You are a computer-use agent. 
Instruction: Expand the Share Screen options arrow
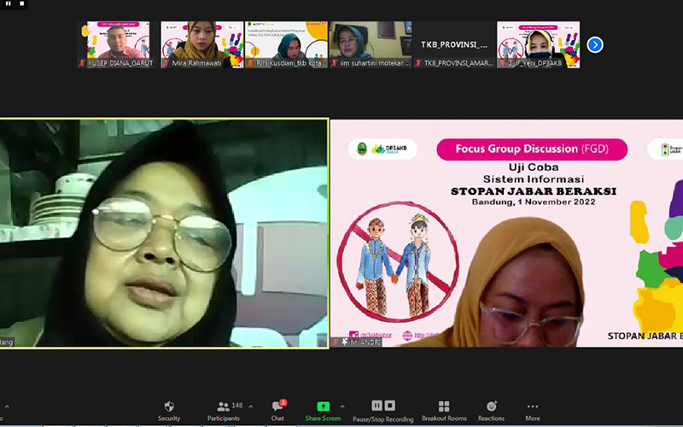coord(342,407)
